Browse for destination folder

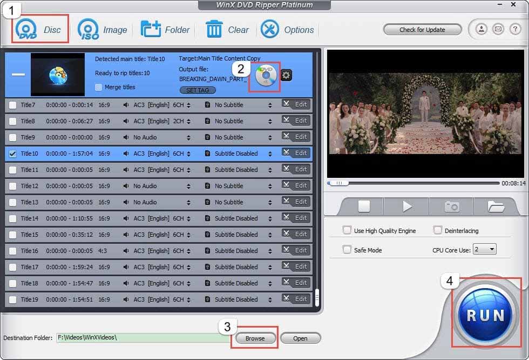(x=255, y=338)
